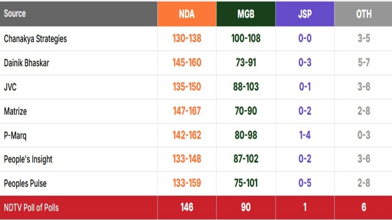Open the P-Marq source row
The image size is (392, 220).
[x=15, y=135]
